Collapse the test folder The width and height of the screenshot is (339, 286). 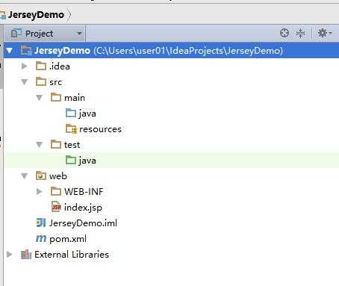click(39, 145)
